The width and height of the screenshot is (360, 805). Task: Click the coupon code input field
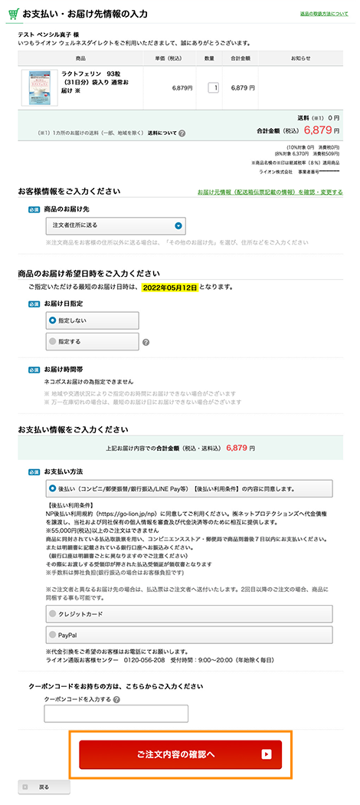pyautogui.click(x=116, y=714)
